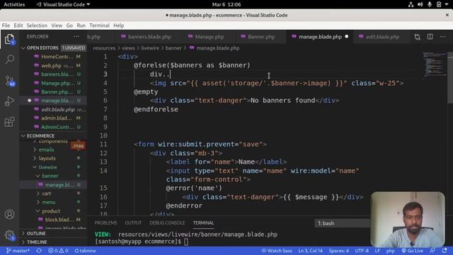Open the Edit menu
This screenshot has width=453, height=255.
18,25
